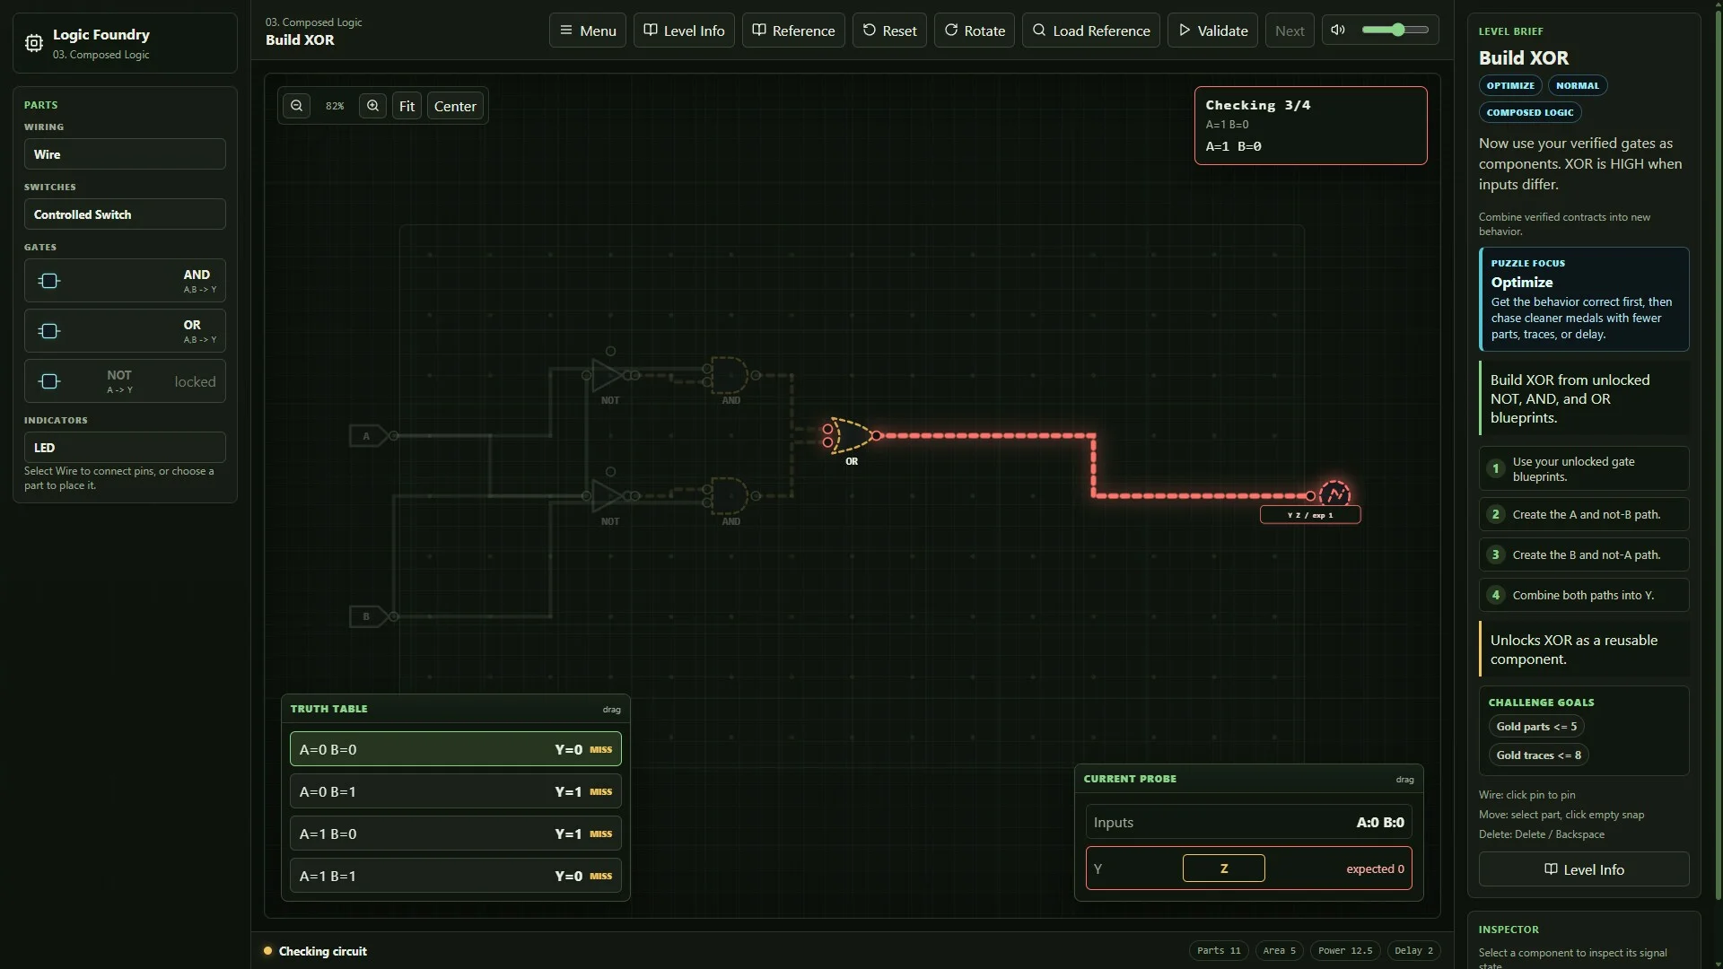Click the Next level button
Image resolution: width=1723 pixels, height=969 pixels.
tap(1290, 31)
